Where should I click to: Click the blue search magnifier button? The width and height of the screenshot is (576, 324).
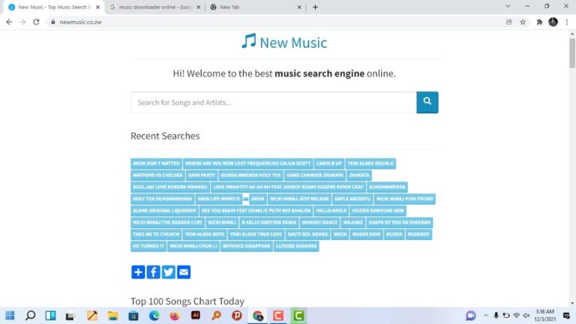coord(427,102)
